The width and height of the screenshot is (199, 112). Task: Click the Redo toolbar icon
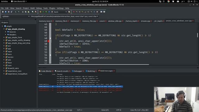pos(19,12)
